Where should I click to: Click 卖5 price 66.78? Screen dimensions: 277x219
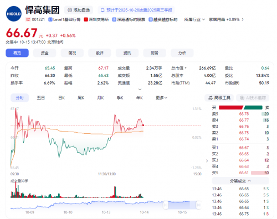244,114
